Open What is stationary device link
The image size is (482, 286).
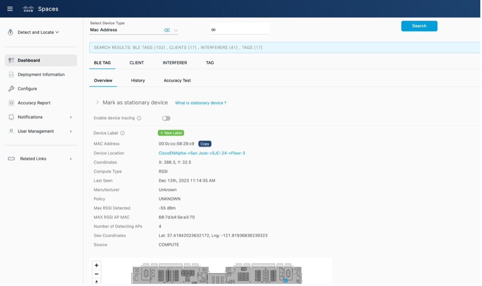point(201,103)
